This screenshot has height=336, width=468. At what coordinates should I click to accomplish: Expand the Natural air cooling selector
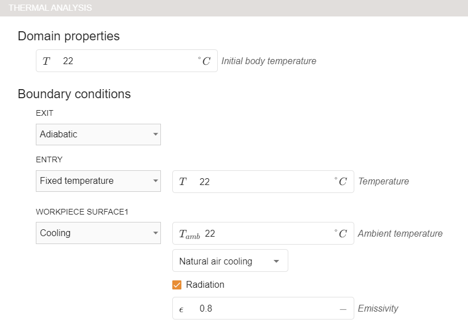point(230,261)
